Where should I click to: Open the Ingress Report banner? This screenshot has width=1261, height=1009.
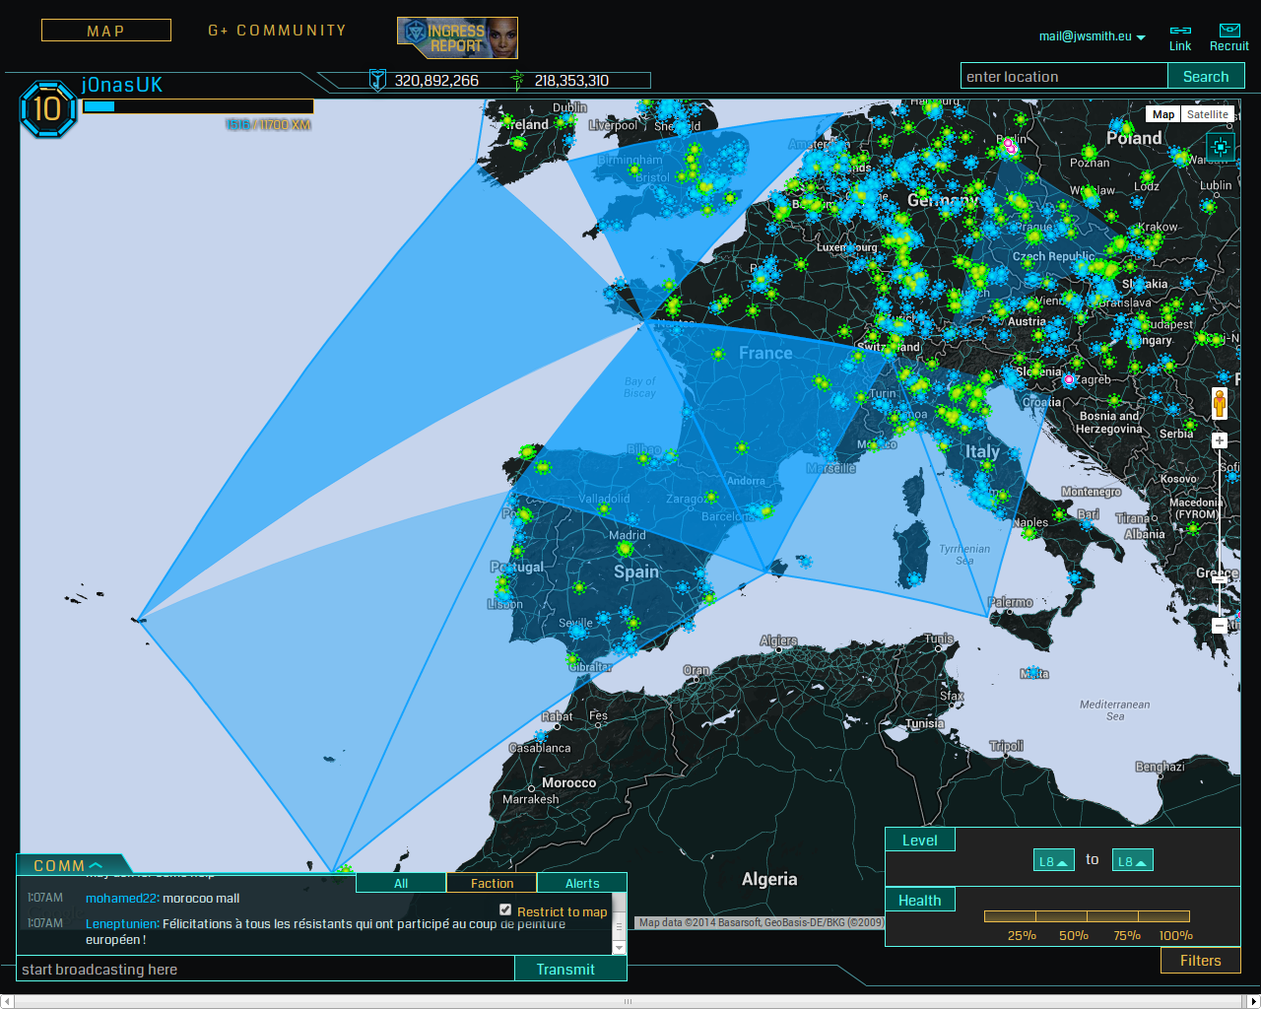(x=457, y=37)
